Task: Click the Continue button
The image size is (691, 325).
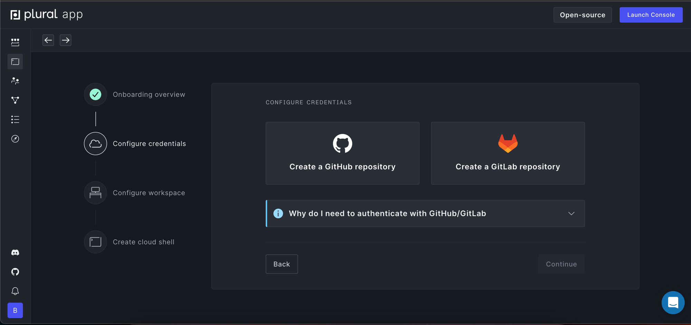Action: (x=561, y=264)
